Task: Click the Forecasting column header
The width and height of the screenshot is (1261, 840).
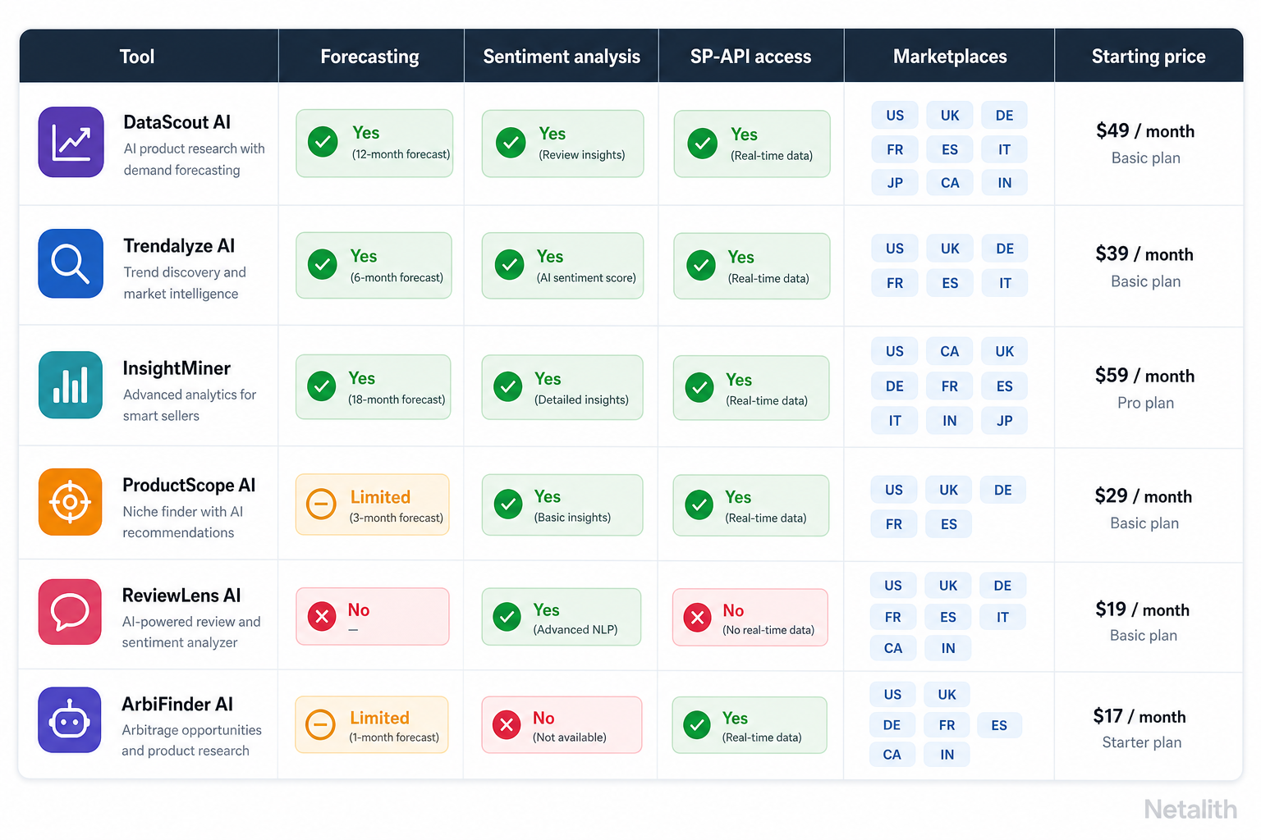Action: coord(369,57)
